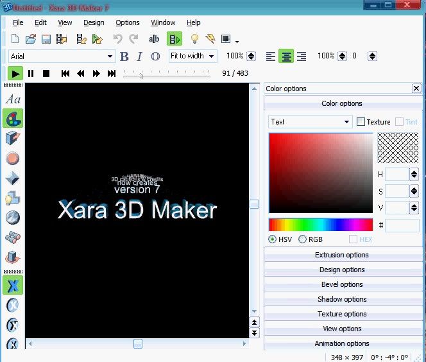Click the animation frame timeline slider

167,74
